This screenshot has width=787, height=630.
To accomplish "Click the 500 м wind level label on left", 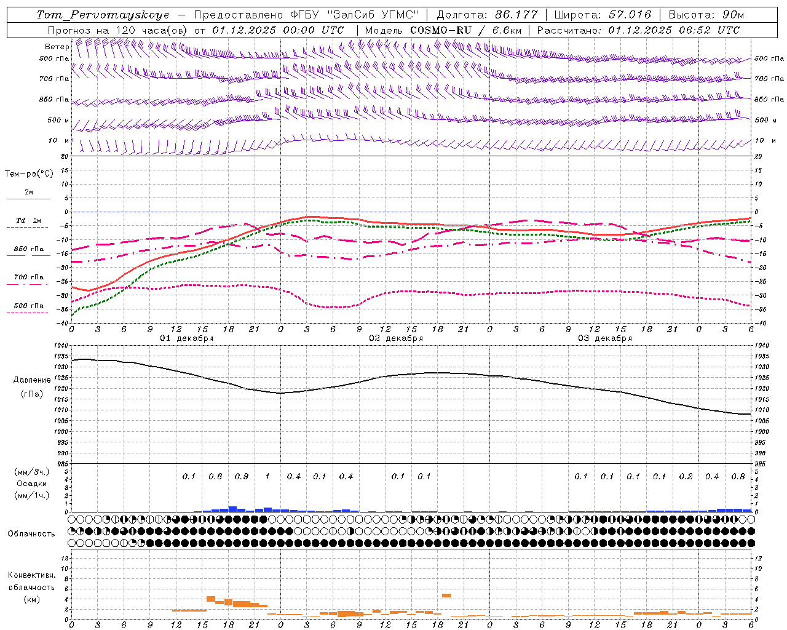I will click(x=58, y=121).
